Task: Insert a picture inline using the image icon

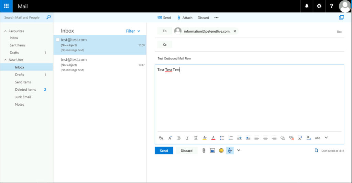Action: point(212,150)
